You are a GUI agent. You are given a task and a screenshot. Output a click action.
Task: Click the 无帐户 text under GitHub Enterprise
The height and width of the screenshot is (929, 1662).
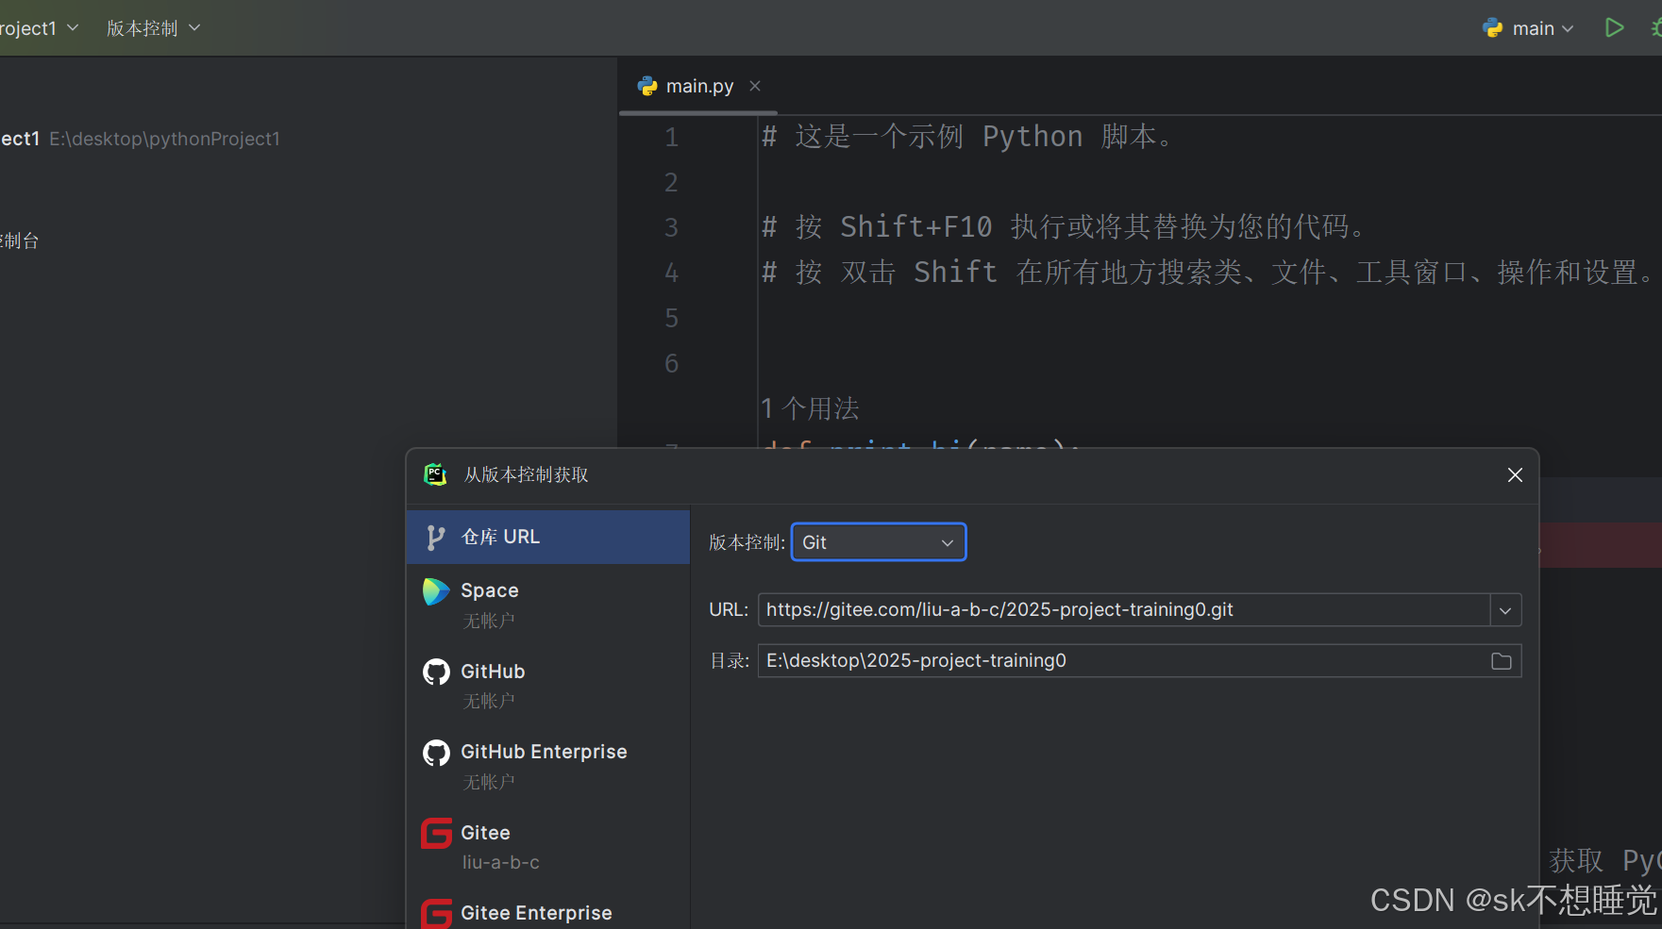click(x=488, y=782)
